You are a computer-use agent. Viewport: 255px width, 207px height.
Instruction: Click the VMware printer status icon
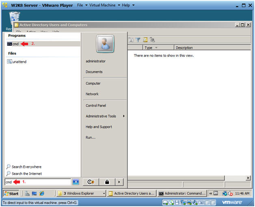[189, 203]
